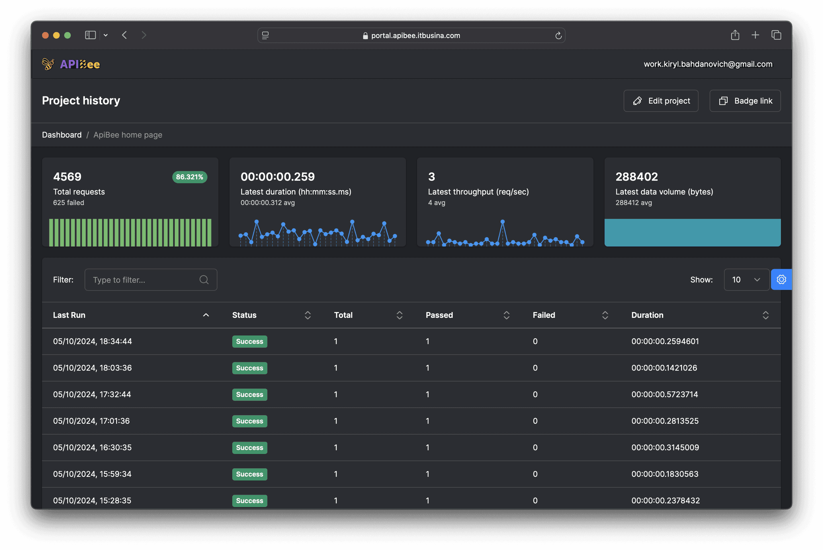Click the teal data volume bar
The height and width of the screenshot is (550, 823).
coord(692,233)
